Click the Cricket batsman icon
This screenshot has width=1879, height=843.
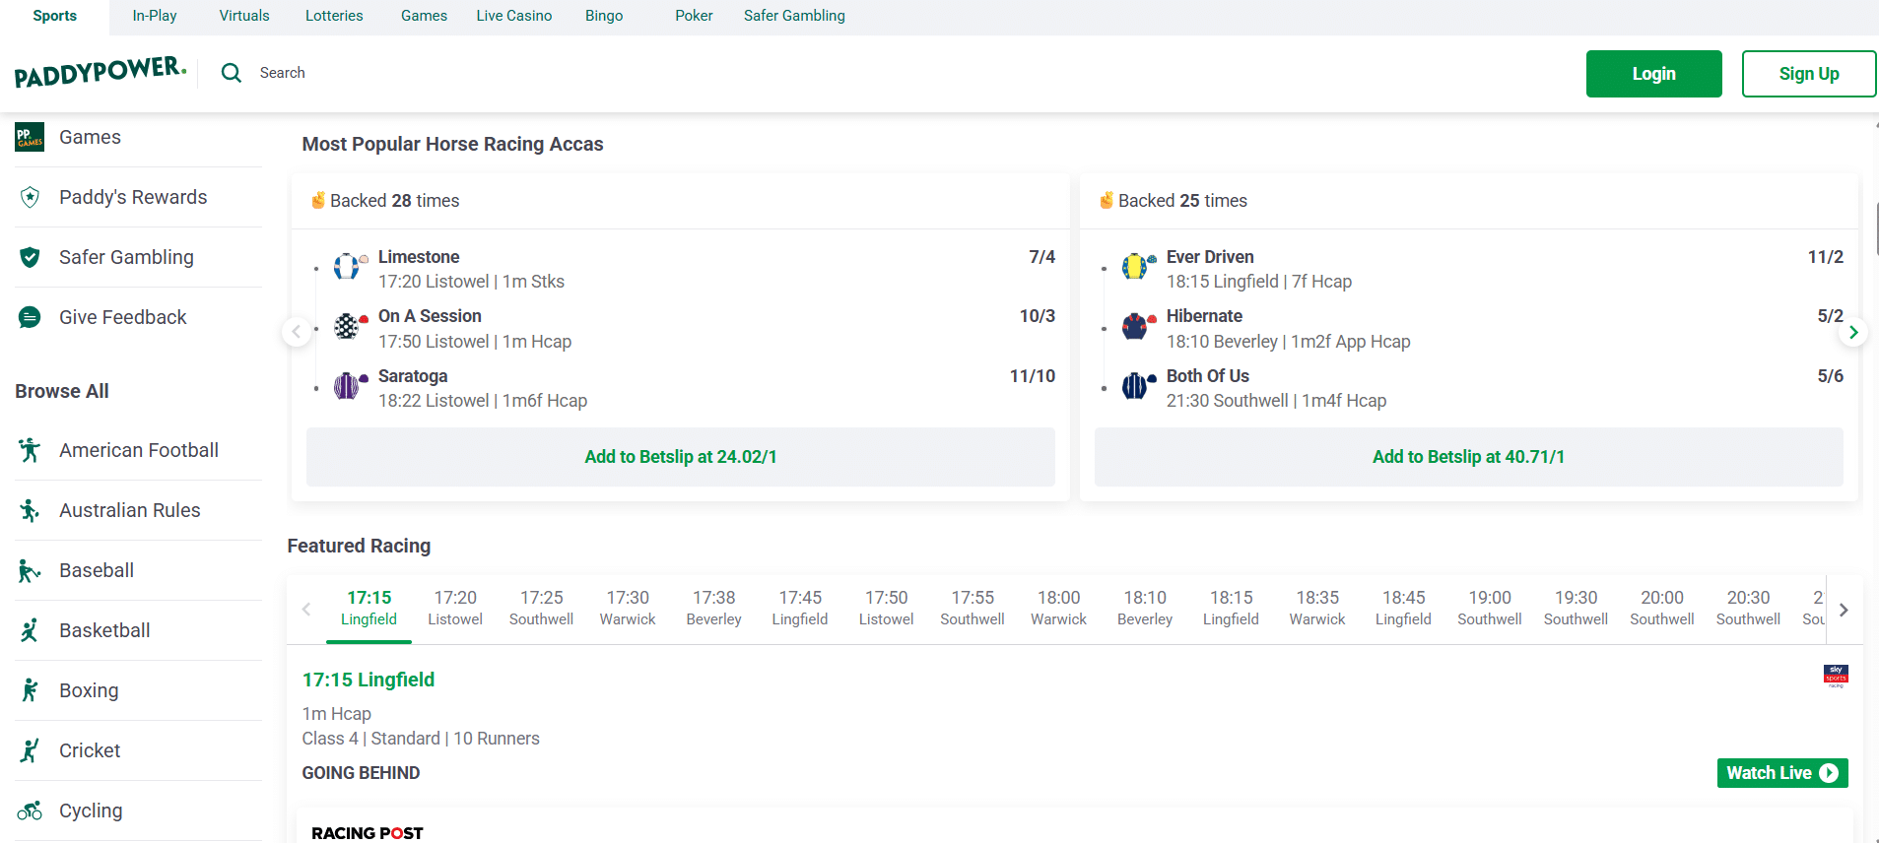[30, 750]
